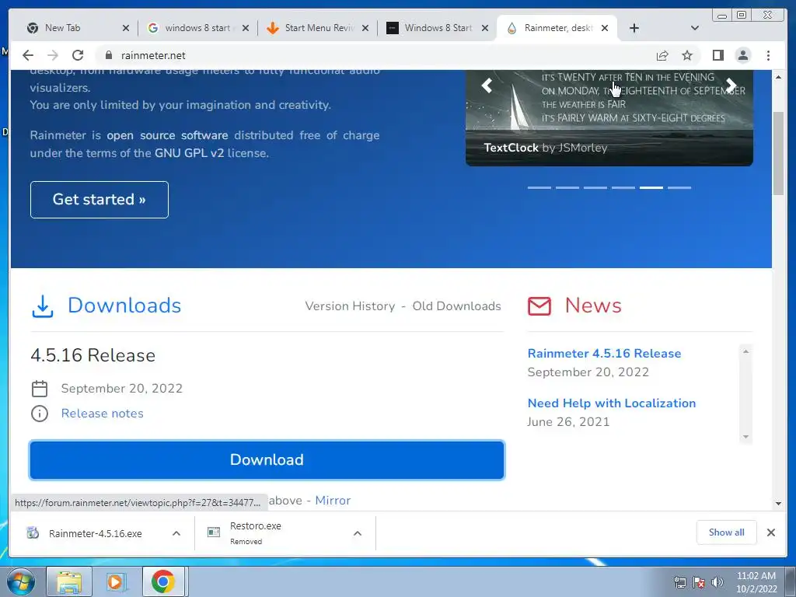Click the news list scroll up arrow

[745, 351]
